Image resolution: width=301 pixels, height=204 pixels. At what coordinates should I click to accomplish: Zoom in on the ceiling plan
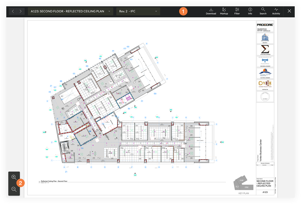point(14,177)
